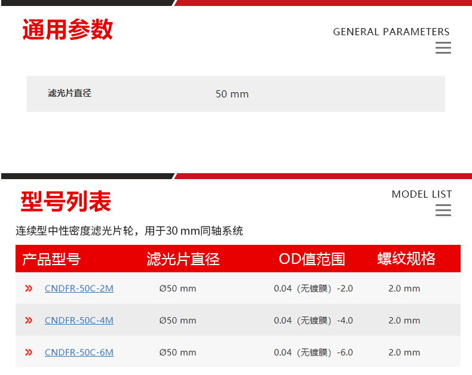
Task: Click the OD value 0.04 (无镀膜) -6.0
Action: [313, 352]
